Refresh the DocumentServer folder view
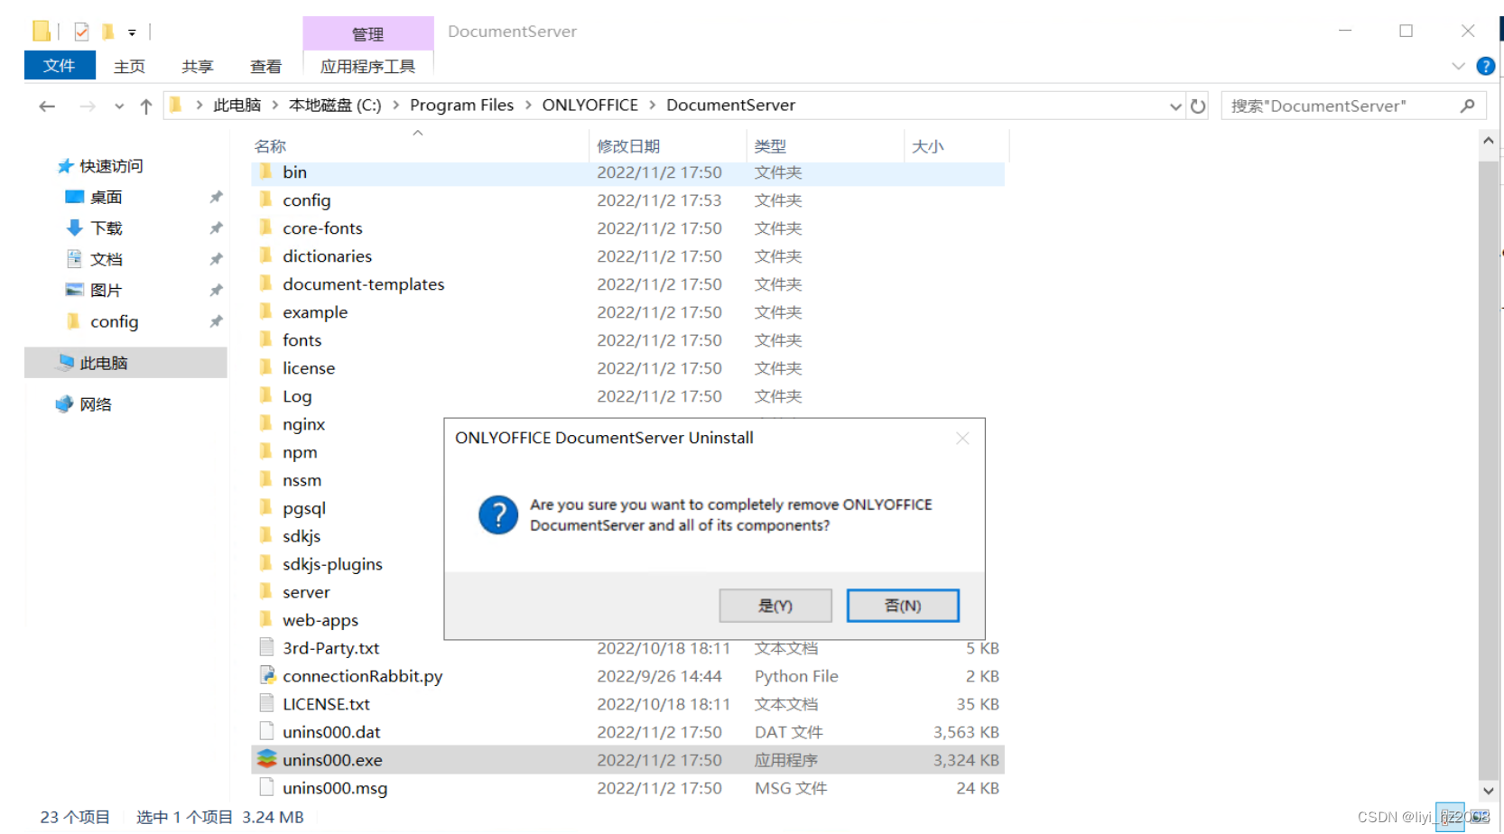 1198,106
